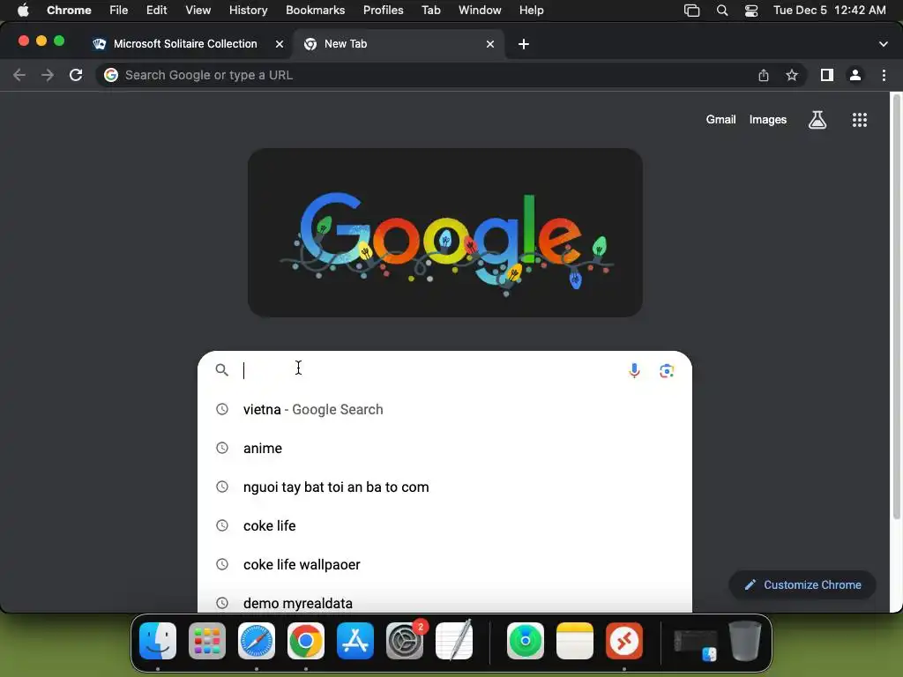Open Gmail link
This screenshot has height=677, width=903.
720,120
